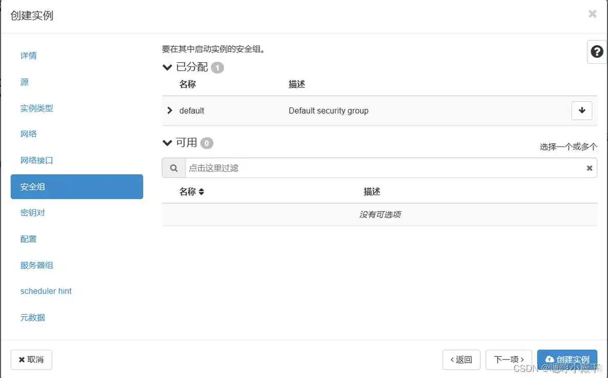Open the help panel via question mark icon
608x378 pixels.
[x=596, y=51]
